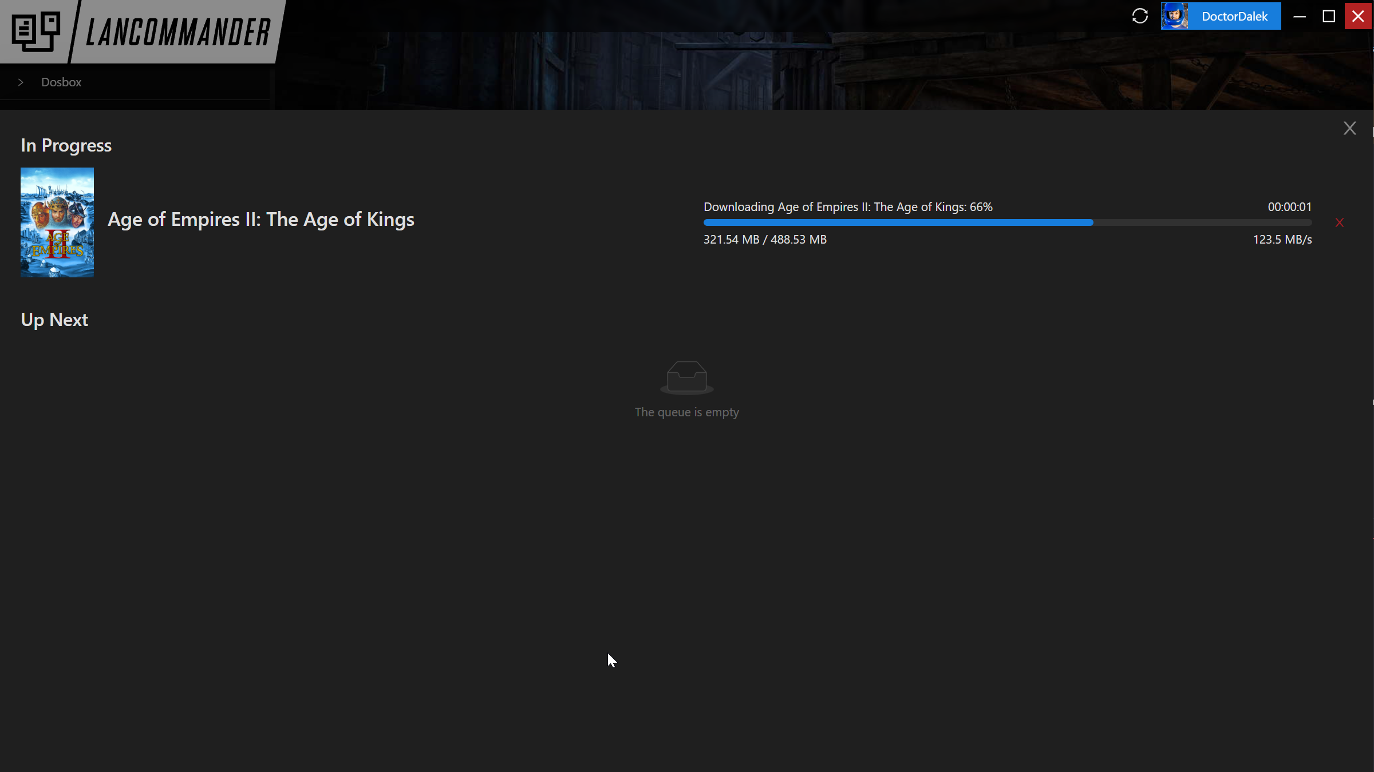This screenshot has height=772, width=1374.
Task: Click the elapsed time counter
Action: [x=1289, y=206]
